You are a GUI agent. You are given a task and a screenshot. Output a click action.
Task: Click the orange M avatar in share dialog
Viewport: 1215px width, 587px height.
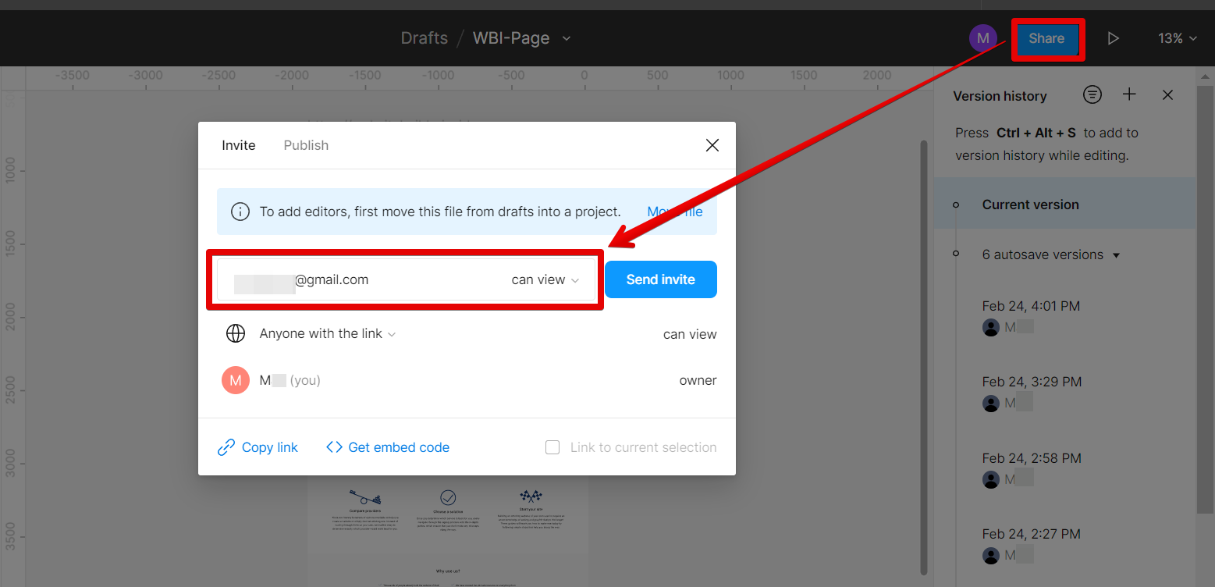[236, 380]
